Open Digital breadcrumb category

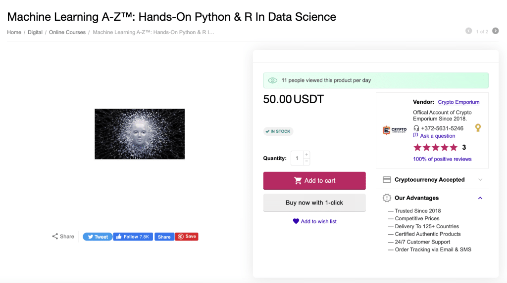[x=35, y=32]
